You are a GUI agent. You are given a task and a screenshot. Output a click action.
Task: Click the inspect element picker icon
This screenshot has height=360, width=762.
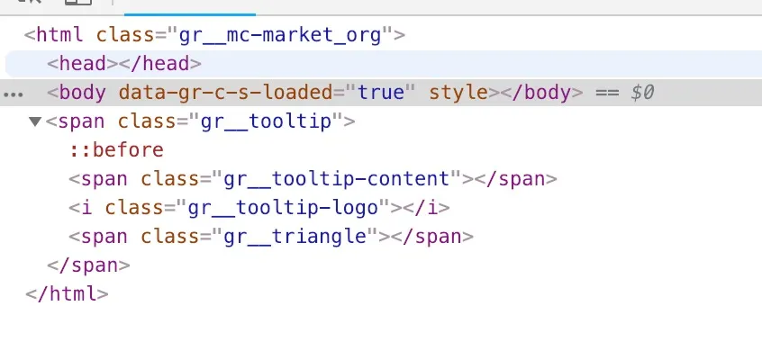[x=29, y=4]
